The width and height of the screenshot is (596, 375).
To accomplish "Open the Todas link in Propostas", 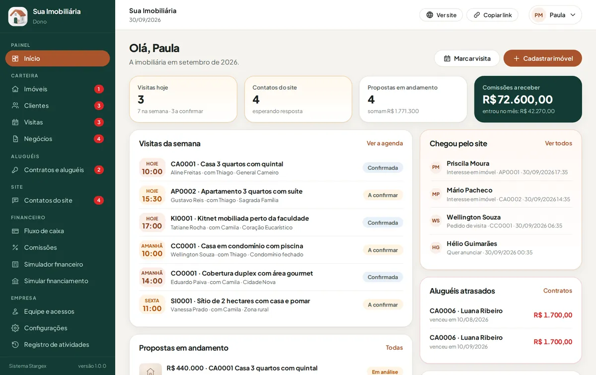I will [x=394, y=348].
